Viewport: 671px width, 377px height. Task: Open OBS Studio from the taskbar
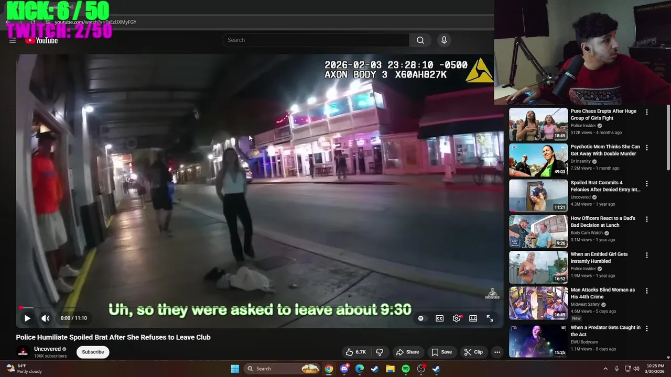click(421, 369)
